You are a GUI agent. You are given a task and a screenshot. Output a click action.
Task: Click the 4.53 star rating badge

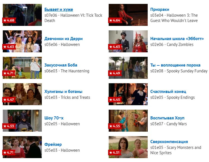[x=9, y=126]
